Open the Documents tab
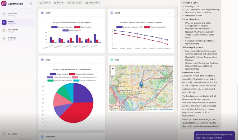Viewport: 238px width, 140px height. (x=93, y=3)
